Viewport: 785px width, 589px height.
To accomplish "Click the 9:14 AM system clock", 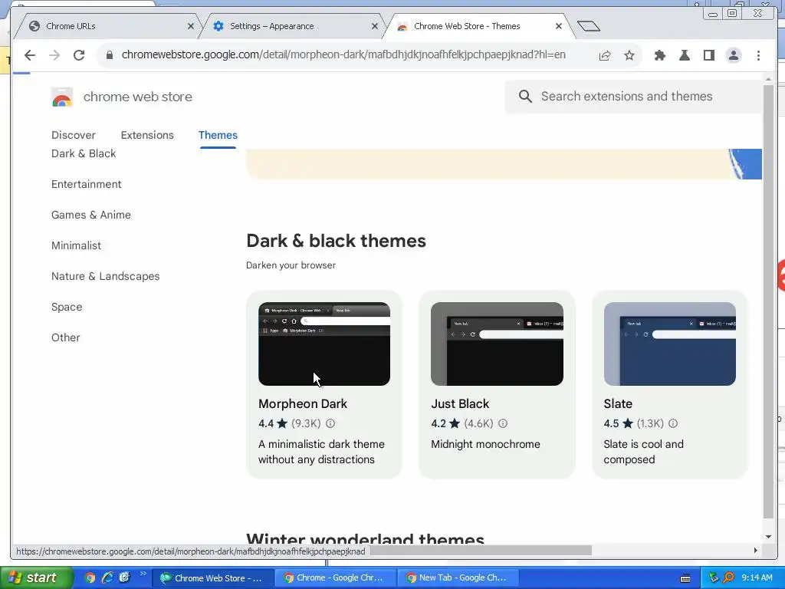I will click(757, 577).
